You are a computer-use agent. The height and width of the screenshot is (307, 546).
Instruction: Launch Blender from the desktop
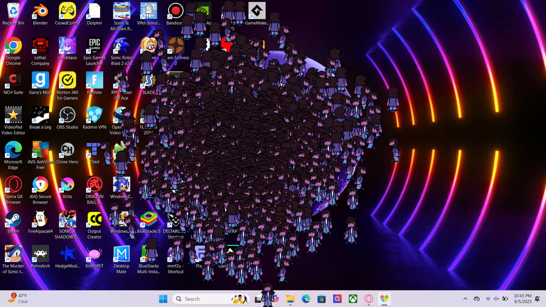pyautogui.click(x=41, y=14)
